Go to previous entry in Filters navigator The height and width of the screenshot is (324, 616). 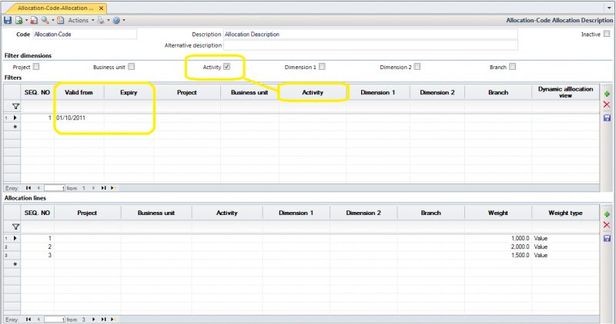click(38, 188)
